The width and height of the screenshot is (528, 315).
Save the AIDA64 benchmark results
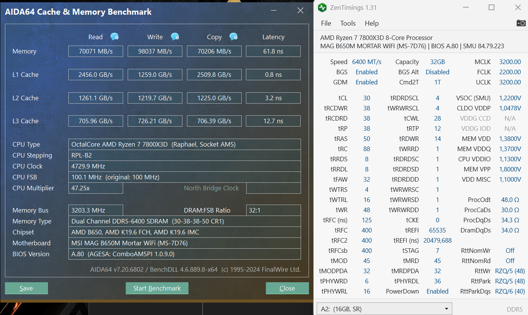pyautogui.click(x=26, y=288)
